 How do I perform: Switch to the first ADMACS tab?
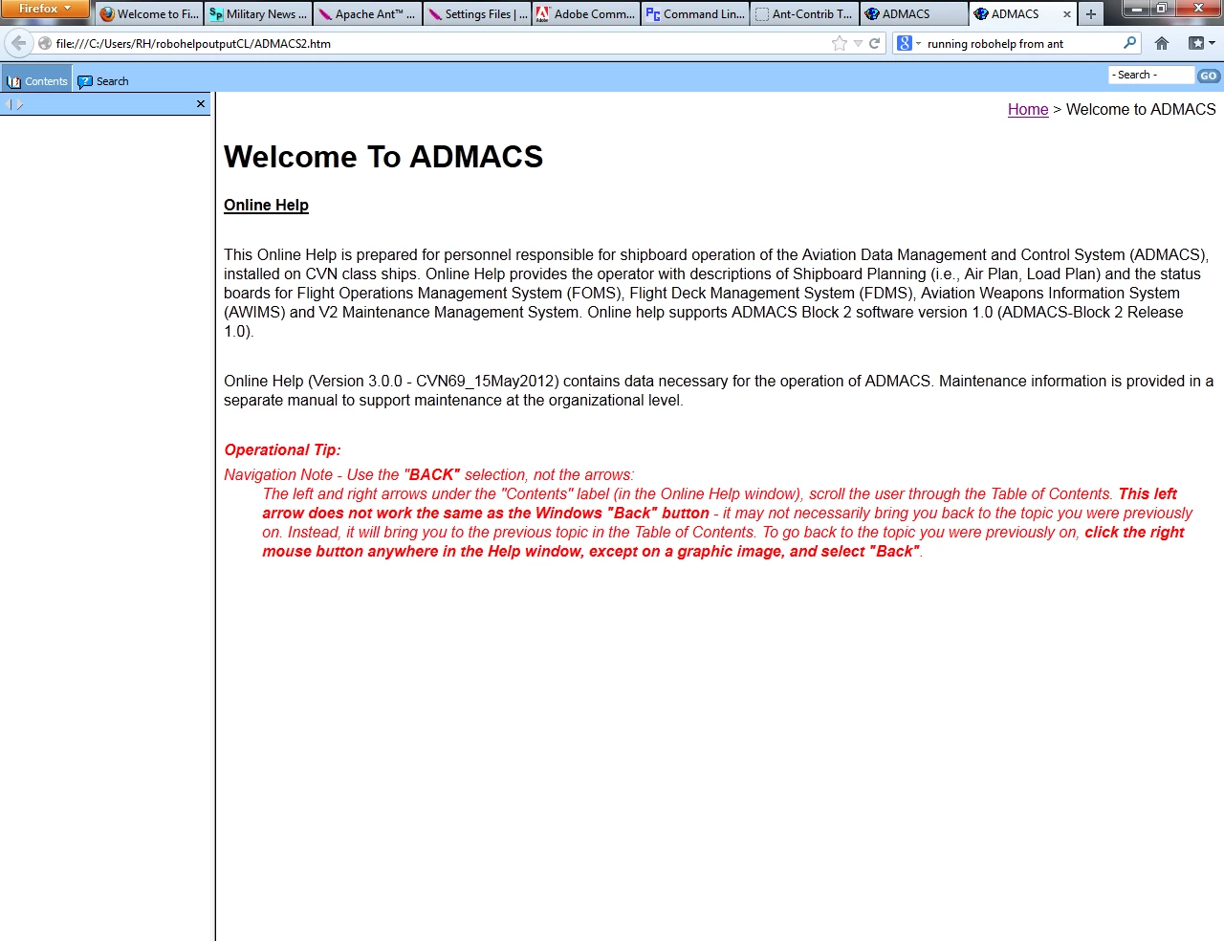click(x=912, y=14)
